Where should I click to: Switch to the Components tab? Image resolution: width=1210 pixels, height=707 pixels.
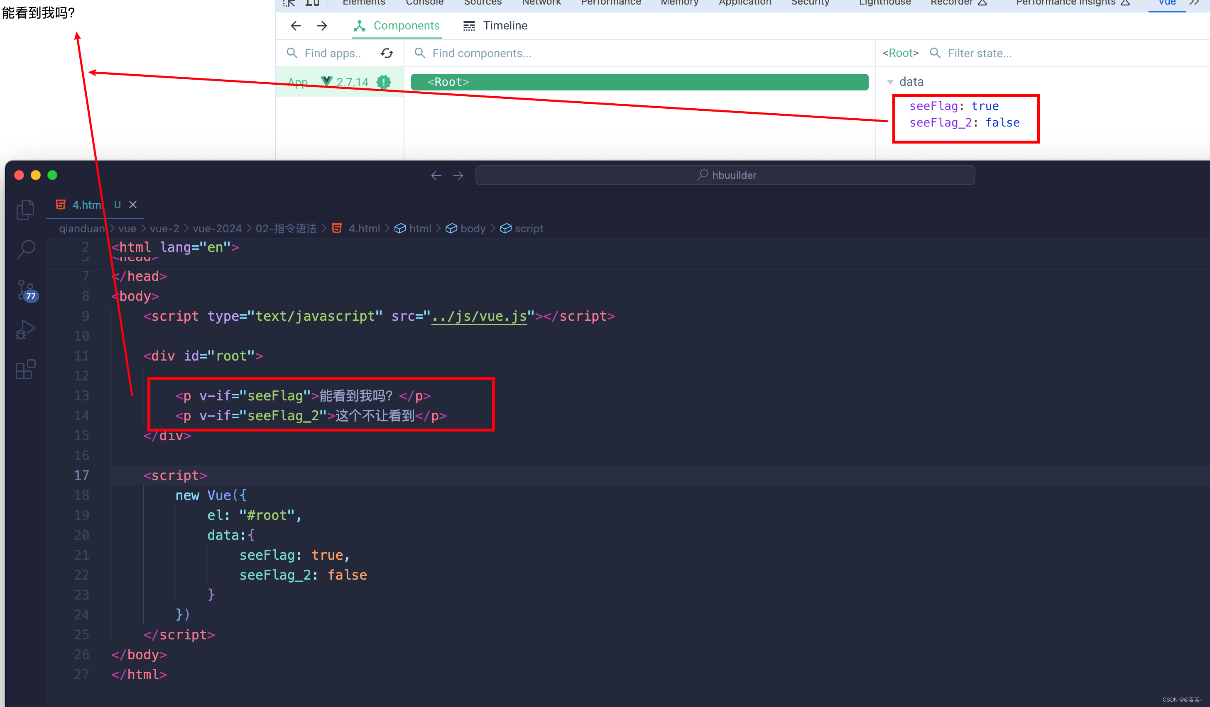coord(397,25)
